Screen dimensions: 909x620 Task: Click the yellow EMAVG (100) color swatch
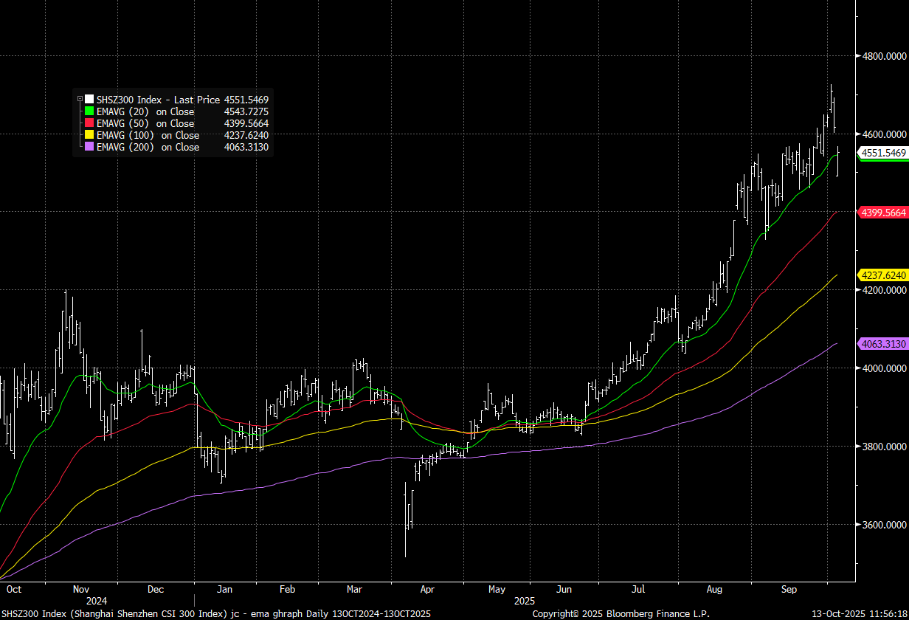[x=89, y=135]
